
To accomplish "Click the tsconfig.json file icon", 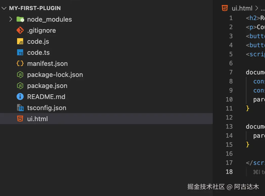I will tap(20, 108).
